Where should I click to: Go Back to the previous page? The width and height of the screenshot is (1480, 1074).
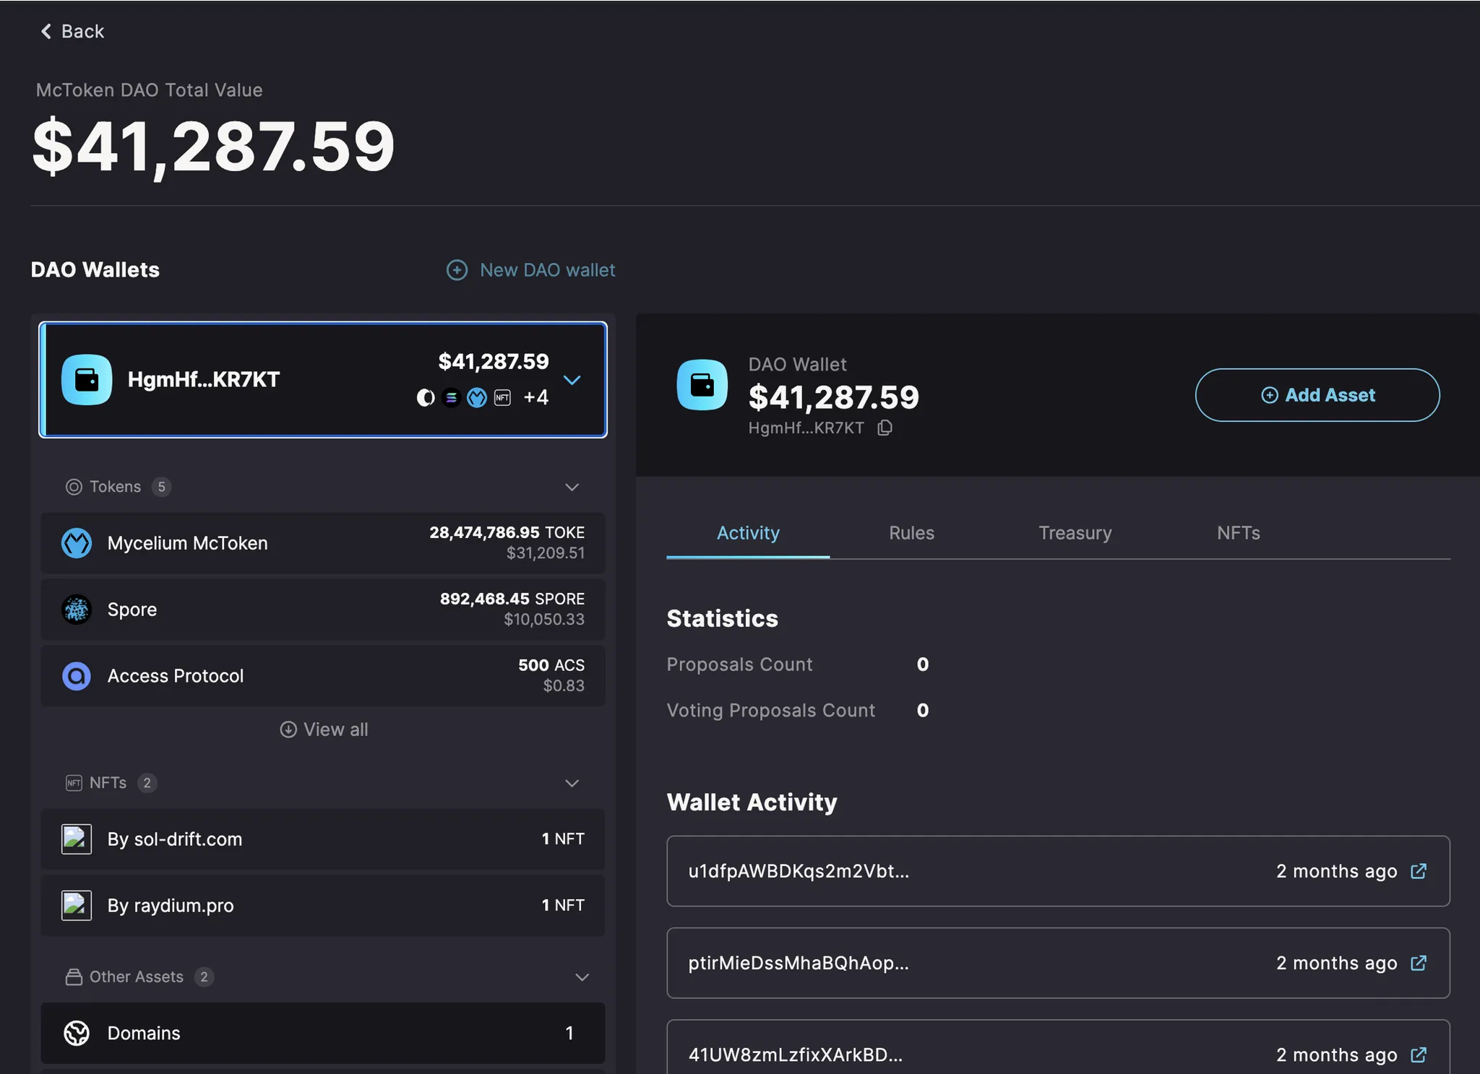[72, 31]
